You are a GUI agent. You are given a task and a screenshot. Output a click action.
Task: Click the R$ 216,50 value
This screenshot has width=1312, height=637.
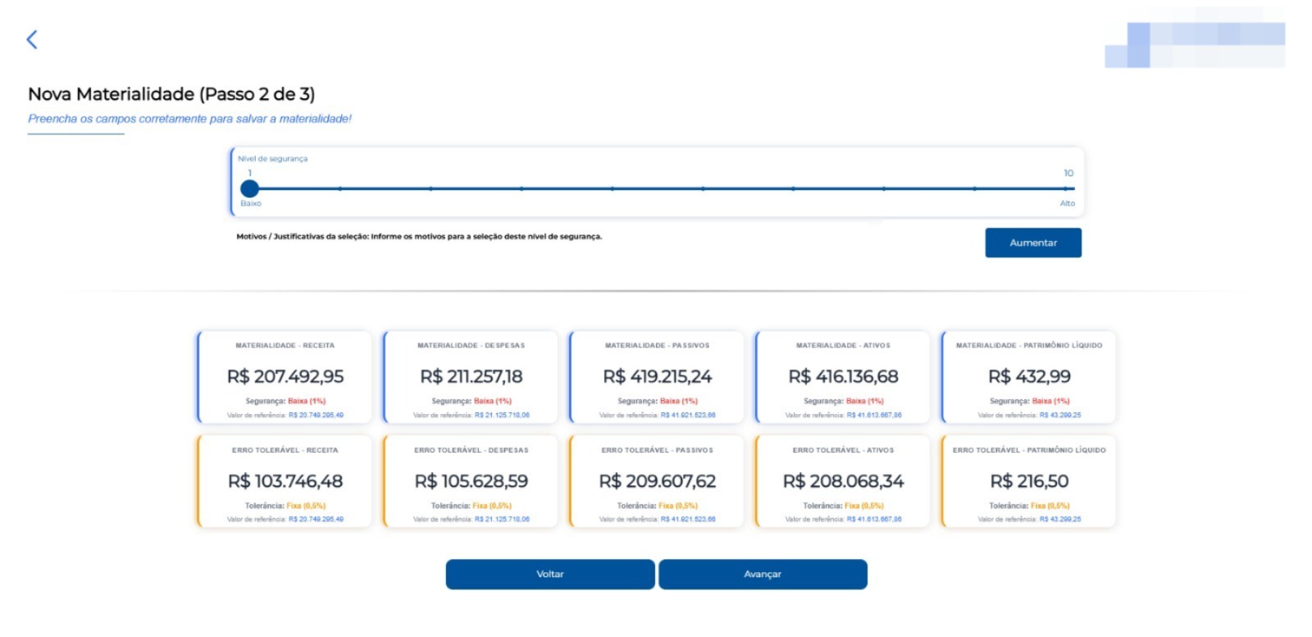(x=1029, y=481)
